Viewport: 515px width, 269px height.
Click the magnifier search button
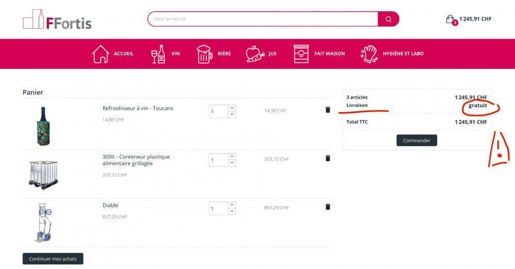click(x=388, y=19)
